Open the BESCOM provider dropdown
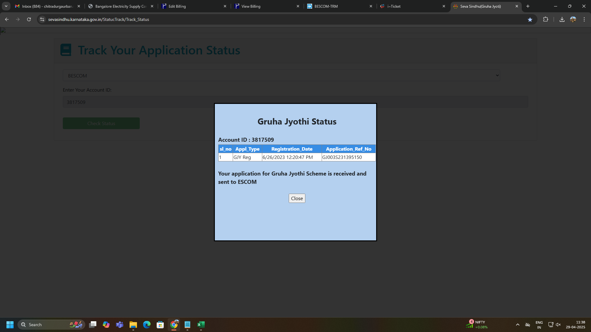This screenshot has height=332, width=591. 281,75
